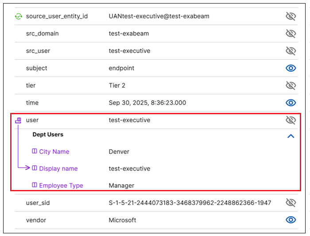Click the purple enrichment icon beside user
This screenshot has width=310, height=236.
pos(18,120)
